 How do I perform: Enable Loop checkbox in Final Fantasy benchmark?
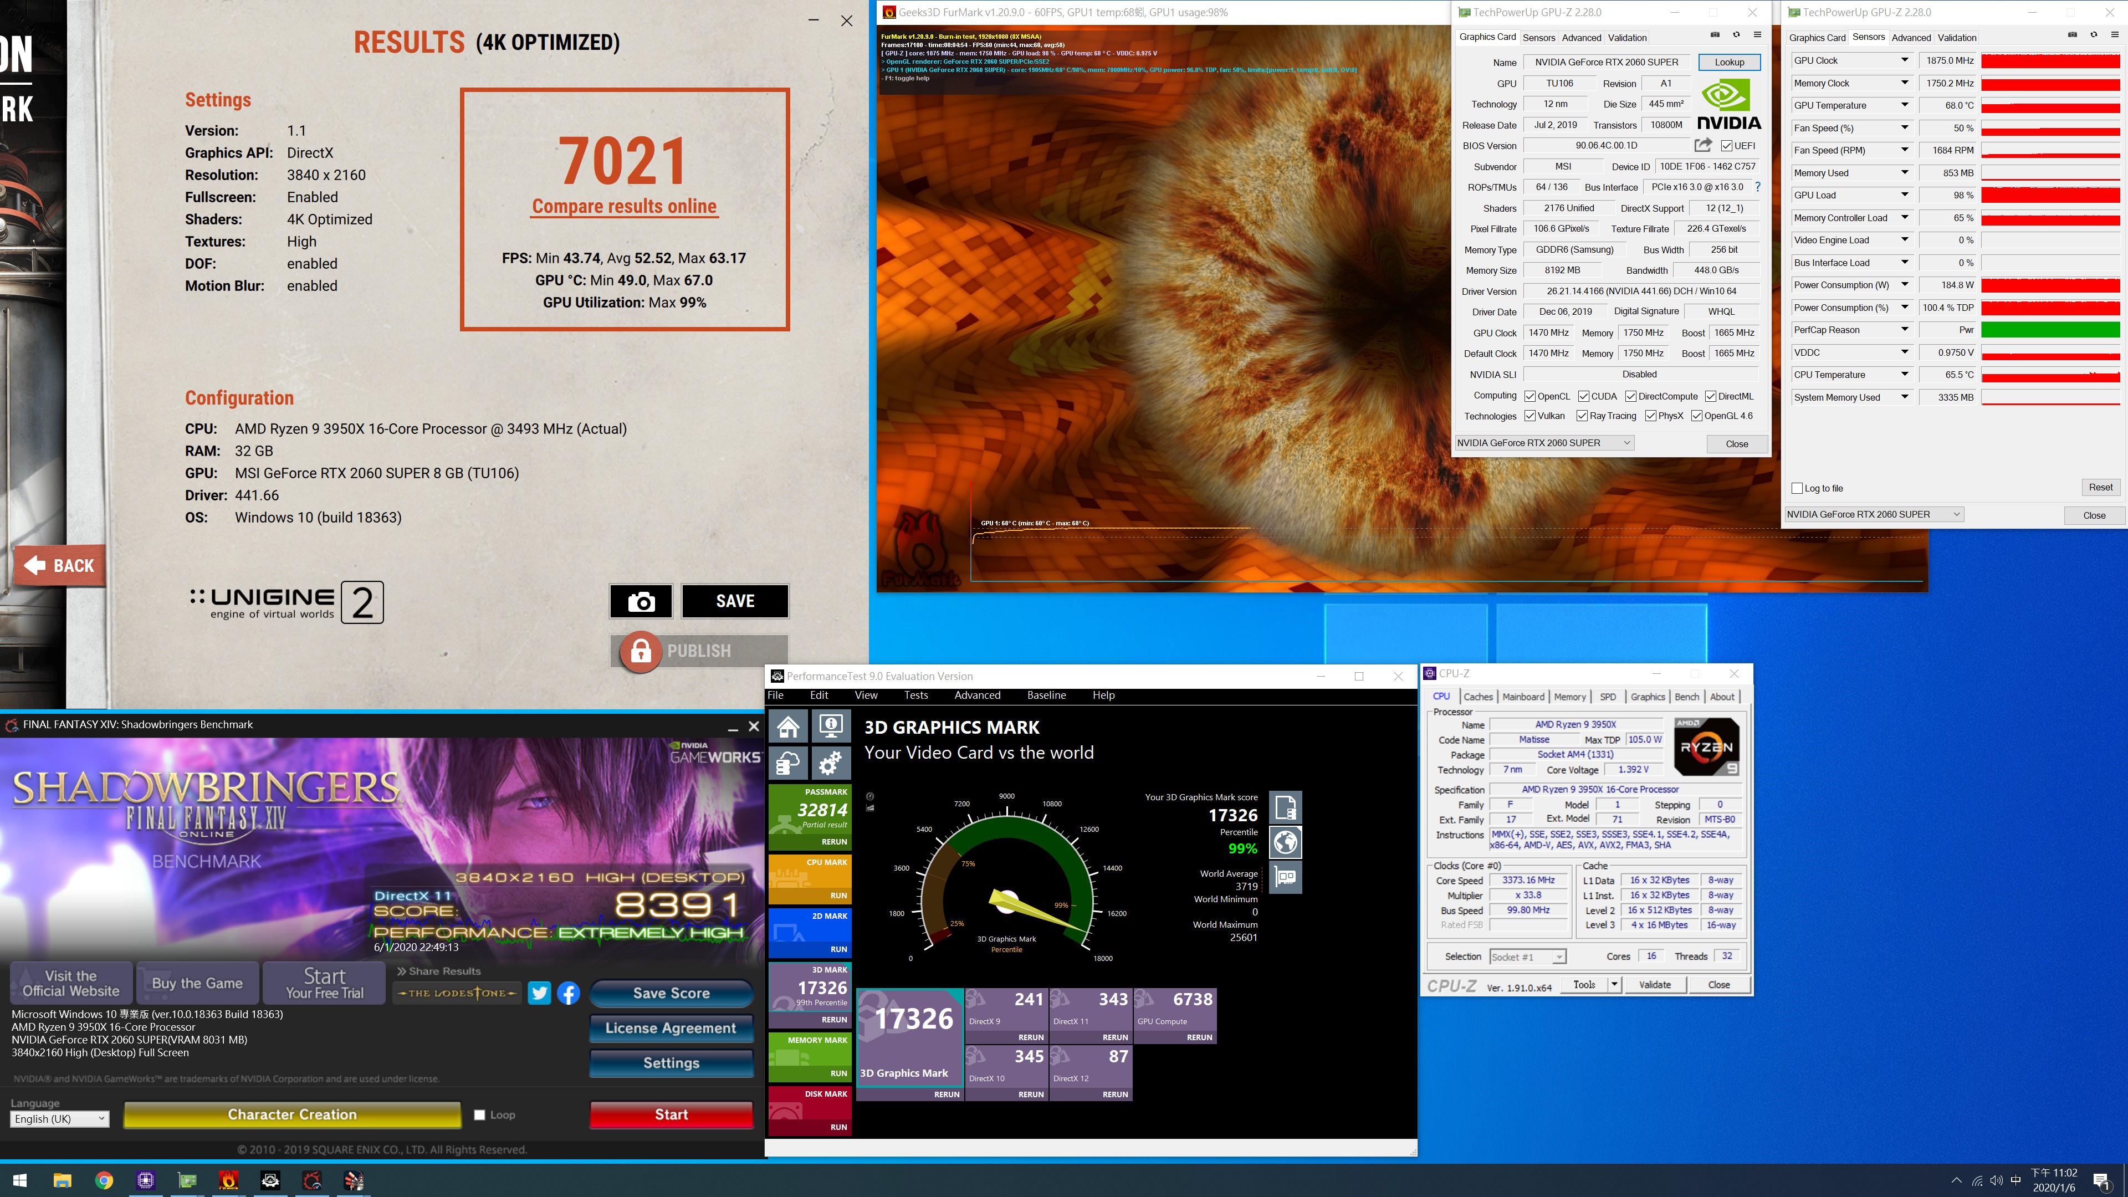(x=479, y=1114)
